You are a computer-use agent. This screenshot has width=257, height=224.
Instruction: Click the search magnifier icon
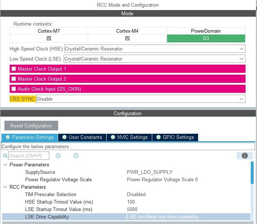point(5,156)
